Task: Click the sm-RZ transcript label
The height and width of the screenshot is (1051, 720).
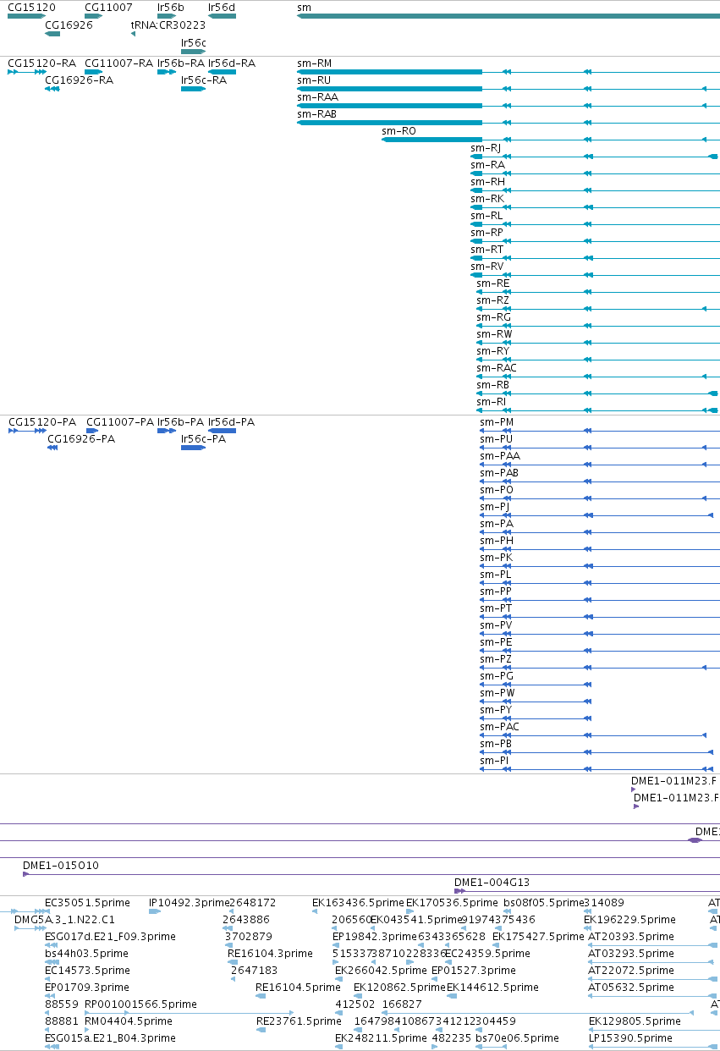Action: (x=493, y=300)
